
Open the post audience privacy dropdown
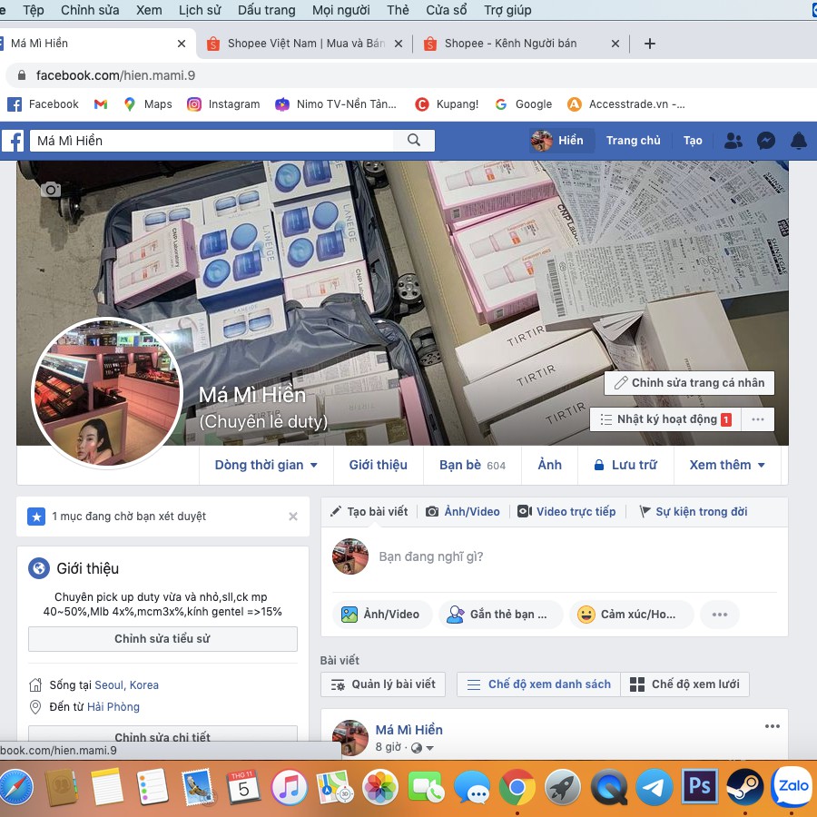pyautogui.click(x=423, y=748)
